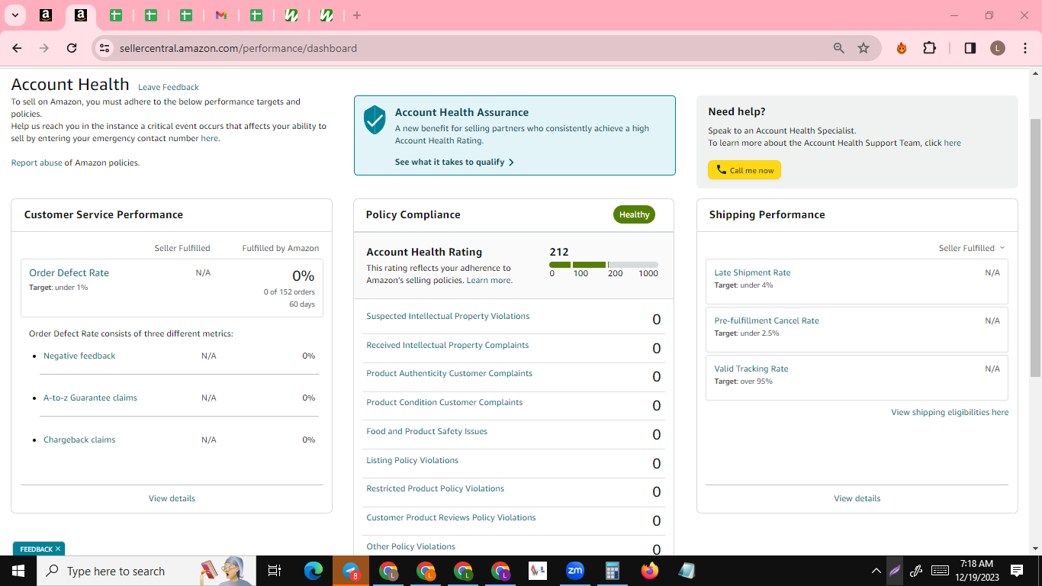Open Product Condition Customer Complaints

pos(445,402)
